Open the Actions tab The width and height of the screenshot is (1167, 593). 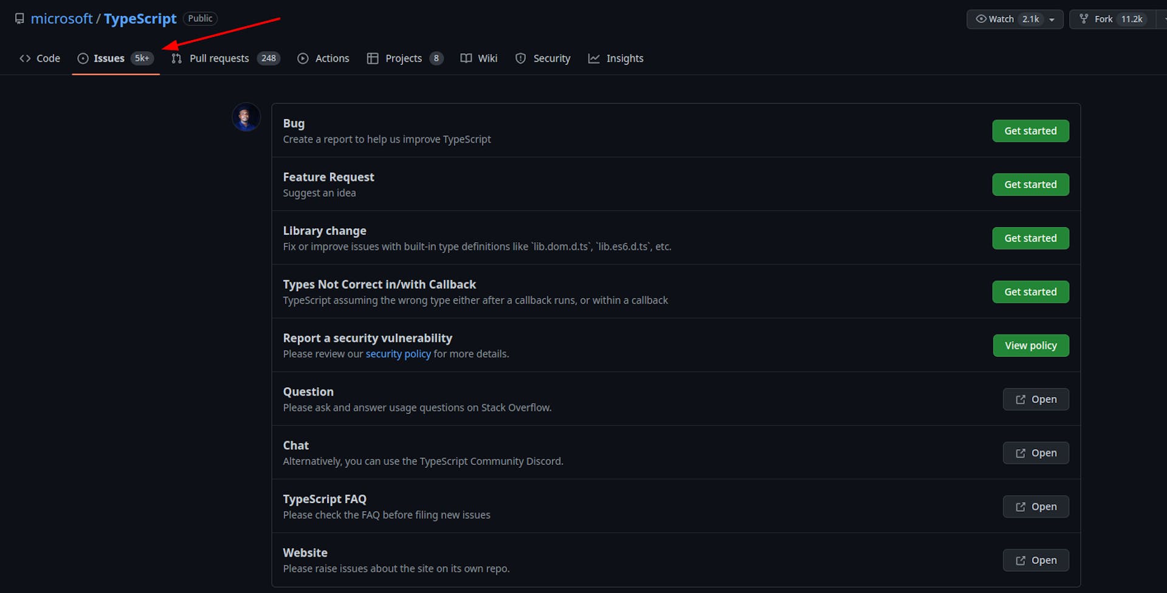(x=323, y=58)
